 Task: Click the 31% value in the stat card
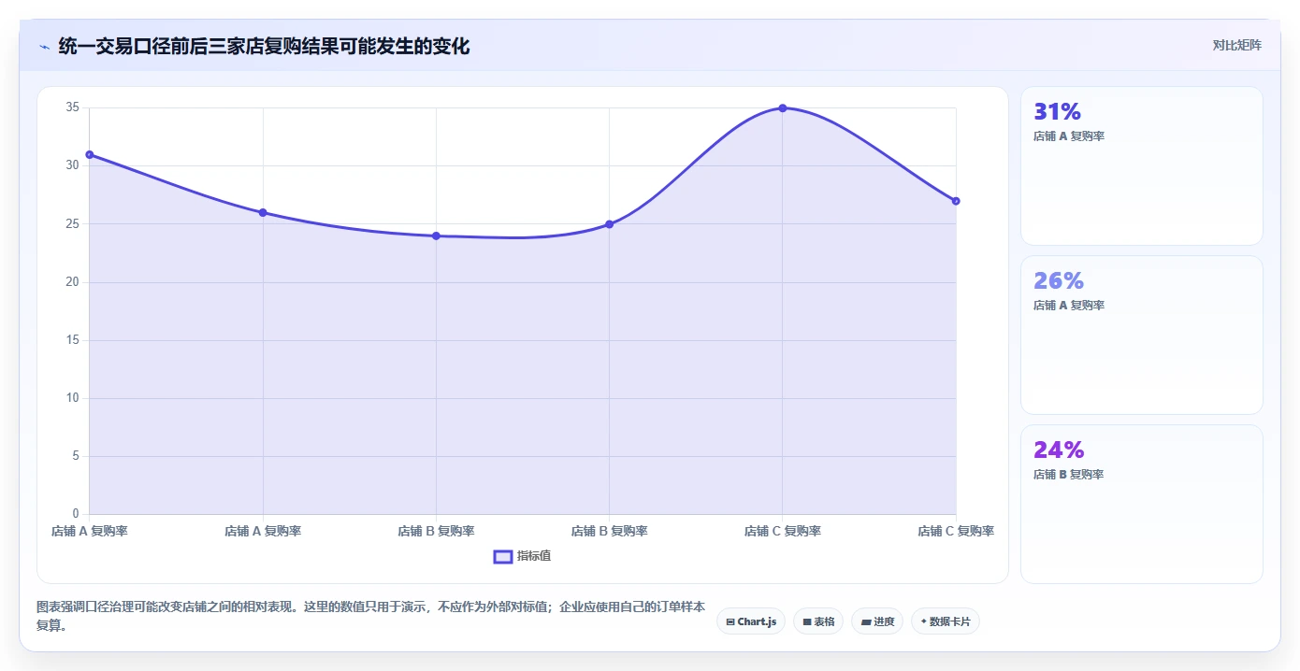pyautogui.click(x=1058, y=112)
